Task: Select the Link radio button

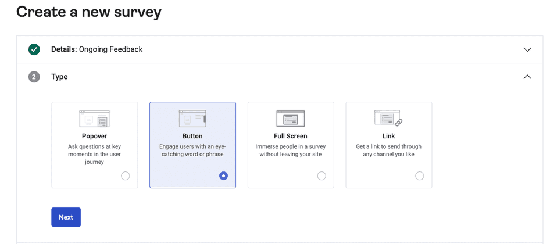Action: (x=420, y=175)
